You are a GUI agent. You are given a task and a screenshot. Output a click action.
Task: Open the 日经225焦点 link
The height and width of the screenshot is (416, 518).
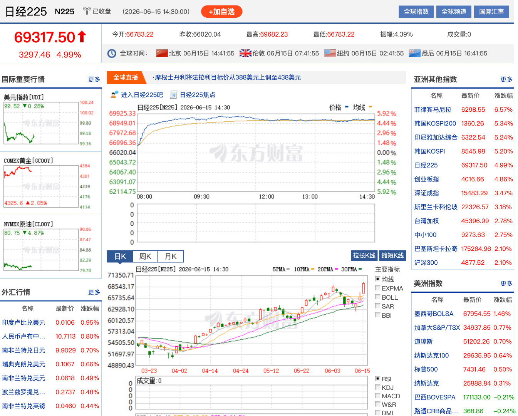198,95
